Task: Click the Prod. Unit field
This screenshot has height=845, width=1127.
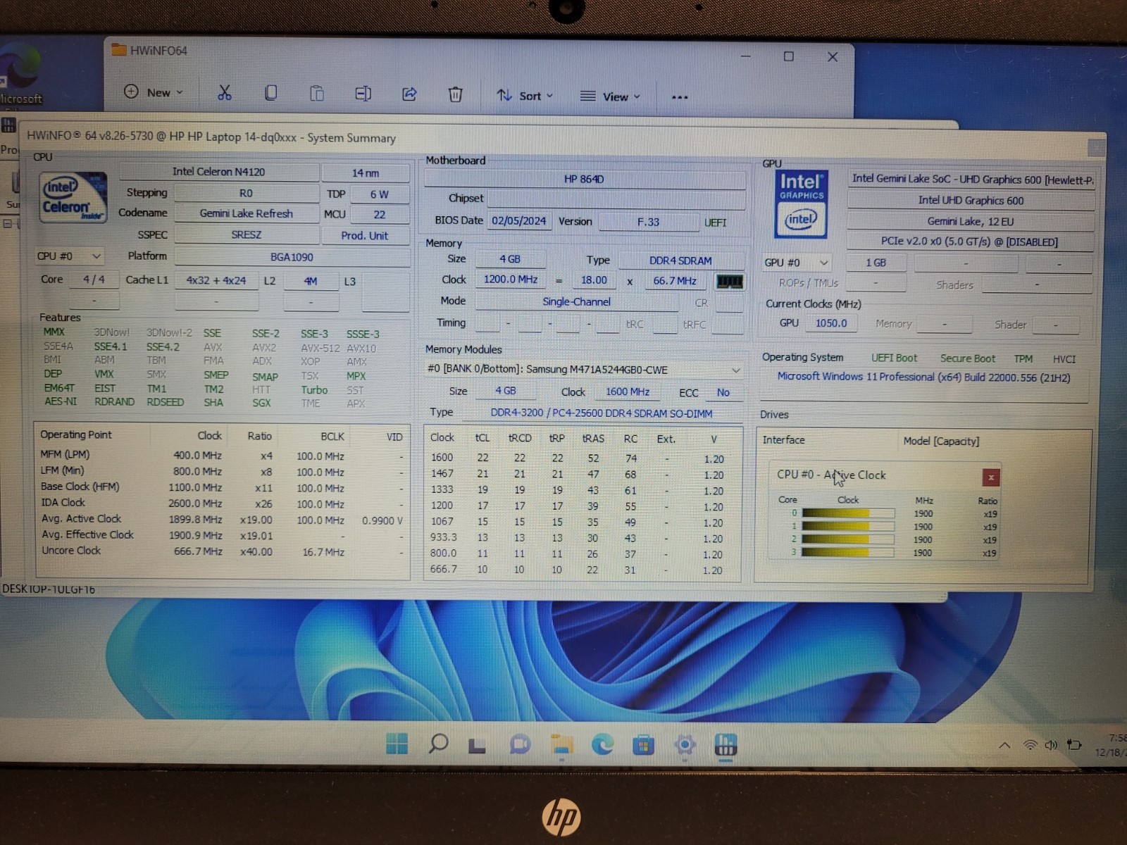Action: (365, 236)
